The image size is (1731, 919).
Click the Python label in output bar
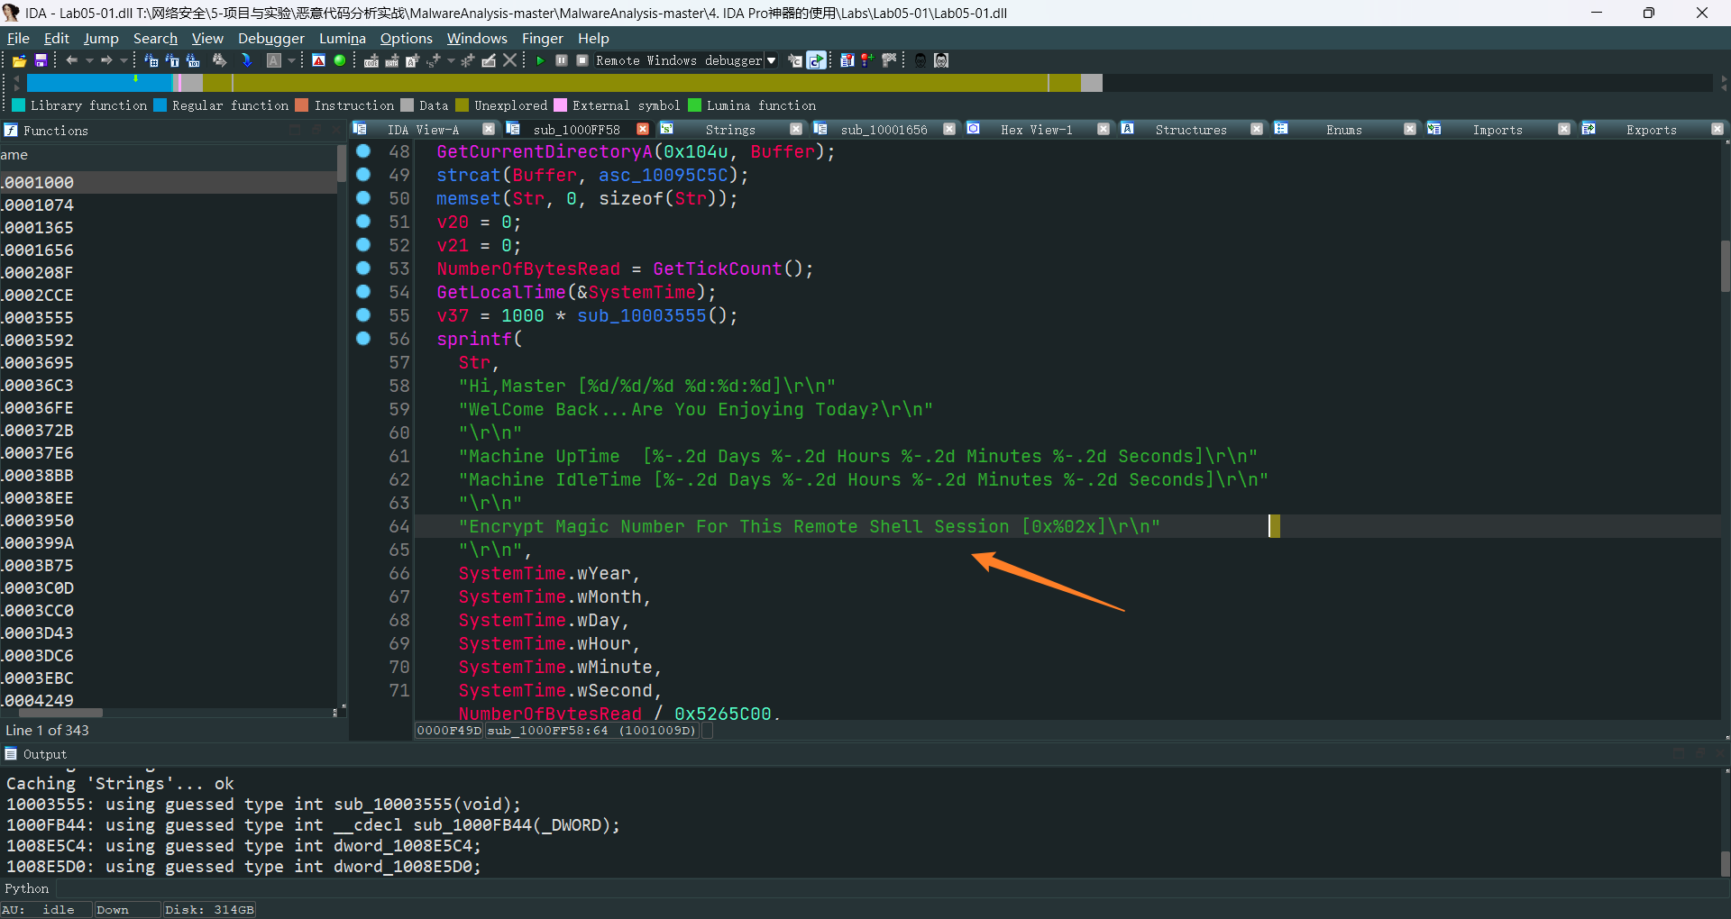pyautogui.click(x=27, y=888)
